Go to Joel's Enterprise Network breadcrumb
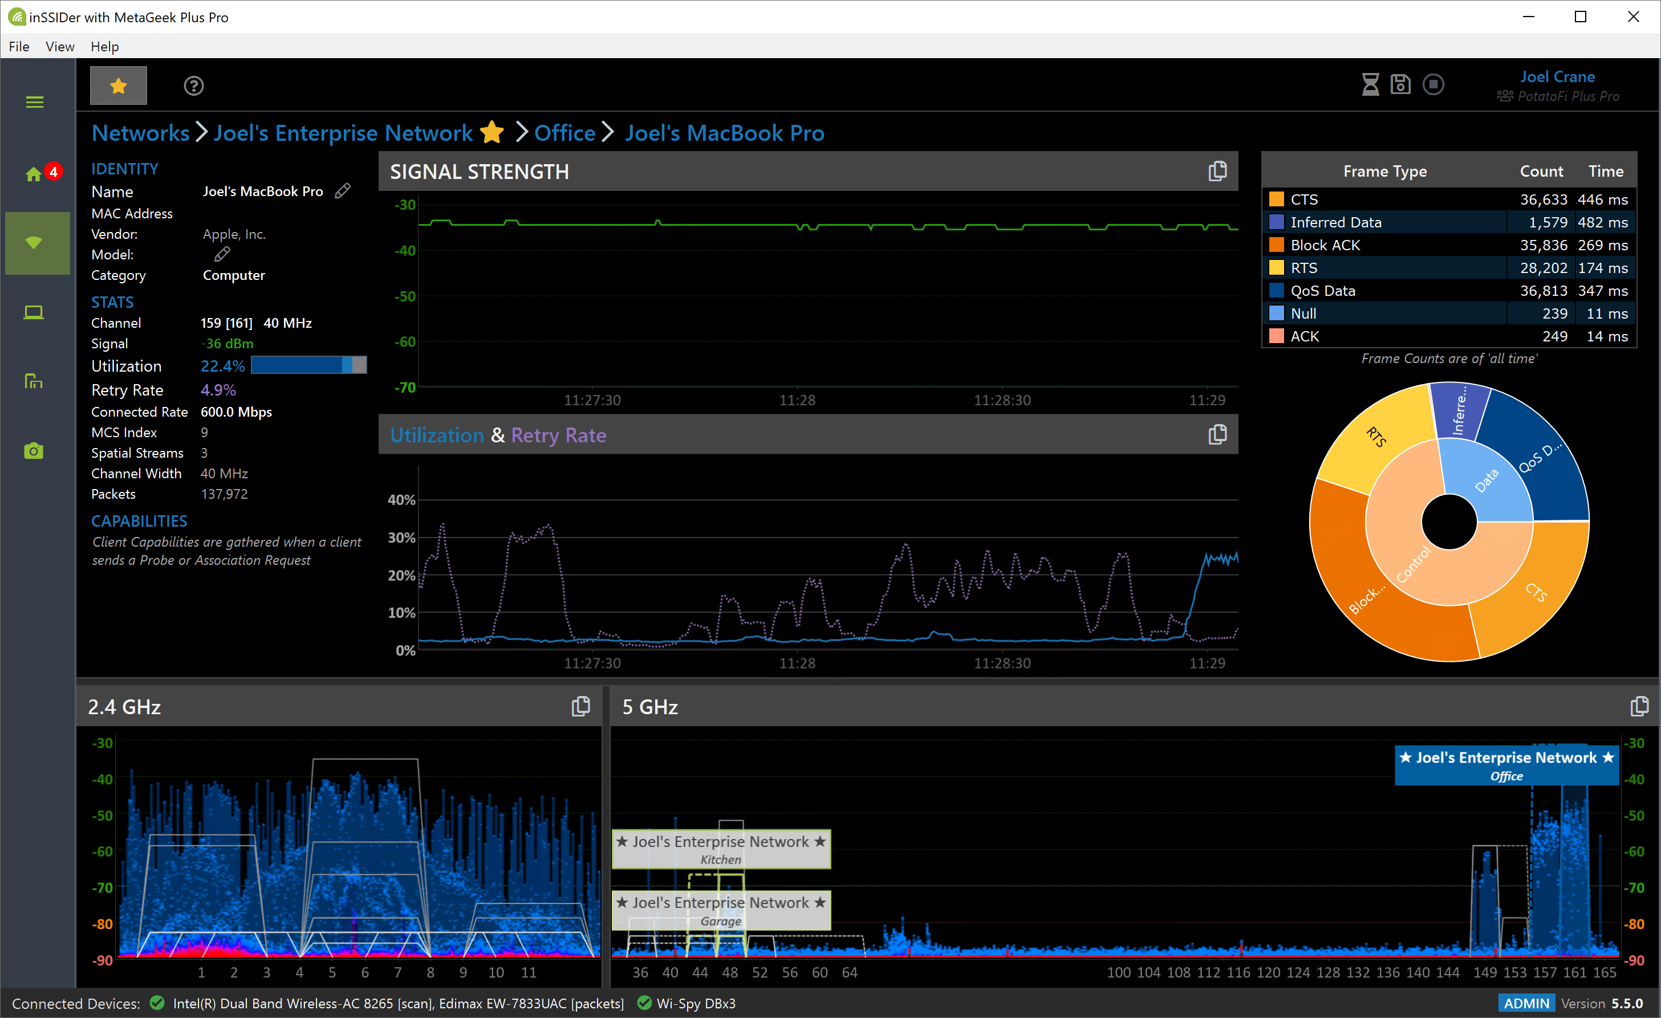 pyautogui.click(x=343, y=133)
